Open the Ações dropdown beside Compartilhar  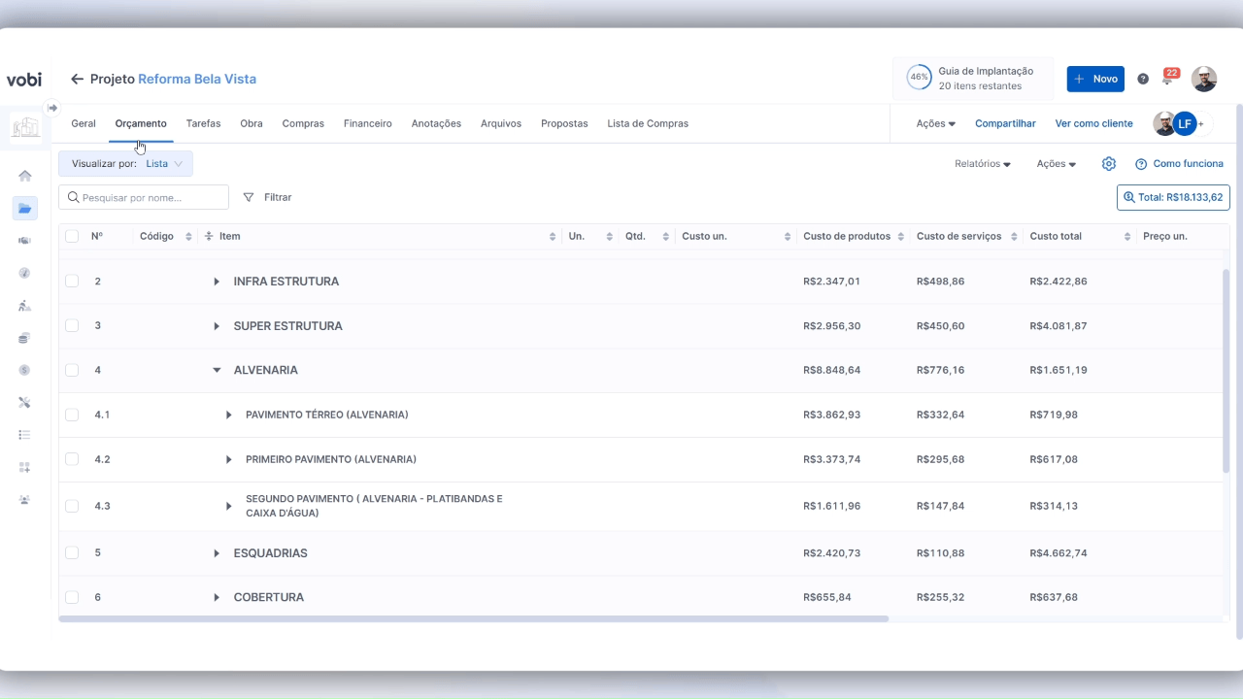point(936,123)
